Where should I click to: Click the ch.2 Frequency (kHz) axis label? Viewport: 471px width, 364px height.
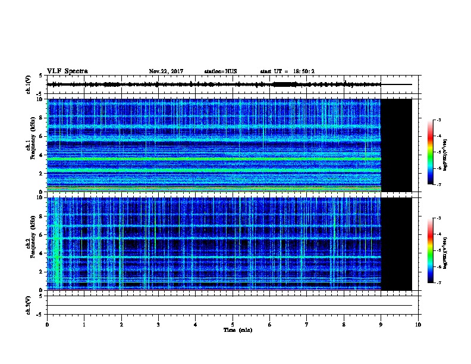pos(30,244)
